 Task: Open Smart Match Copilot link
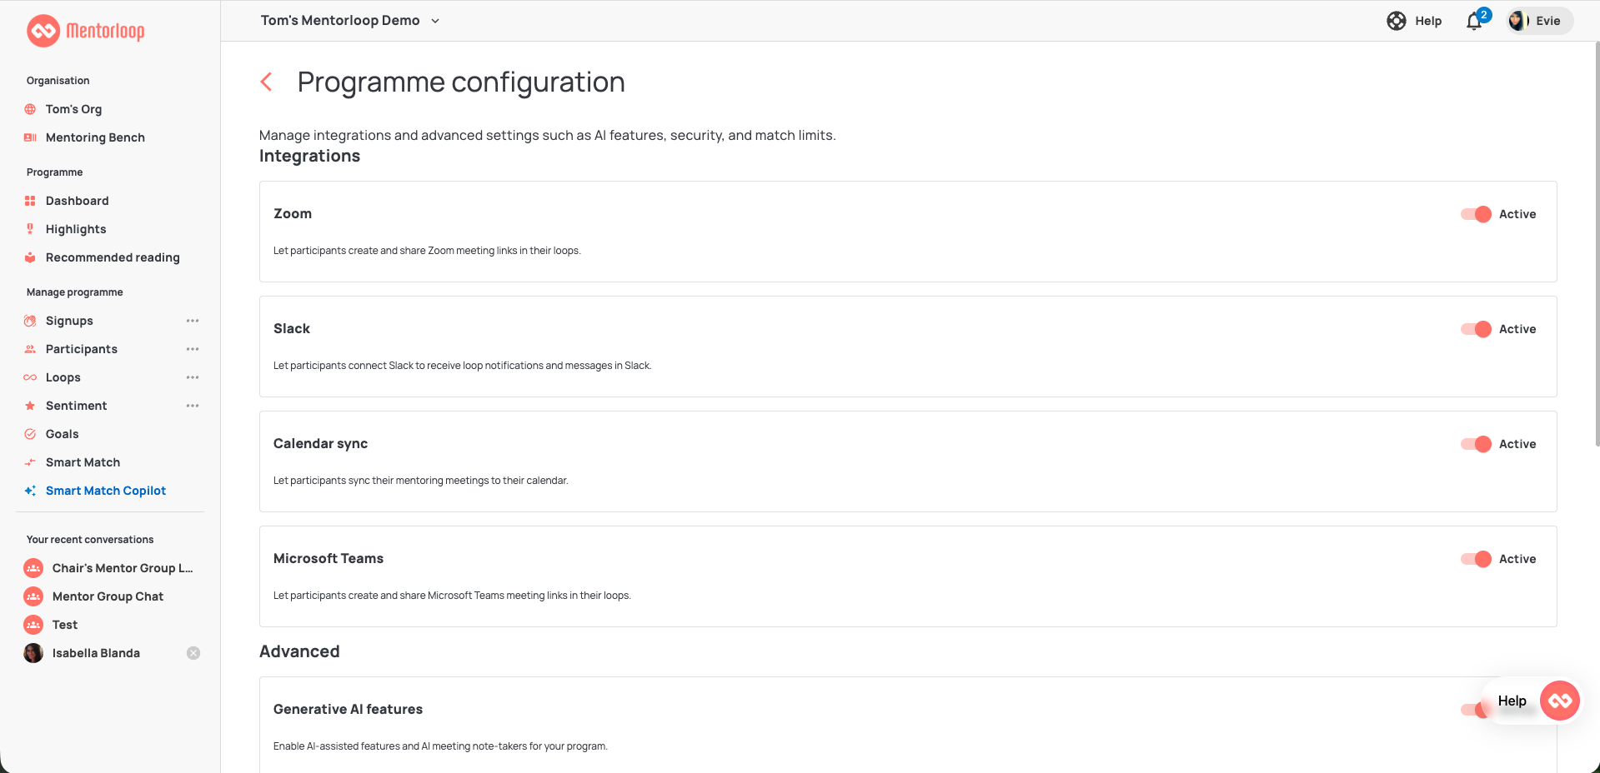pos(106,491)
